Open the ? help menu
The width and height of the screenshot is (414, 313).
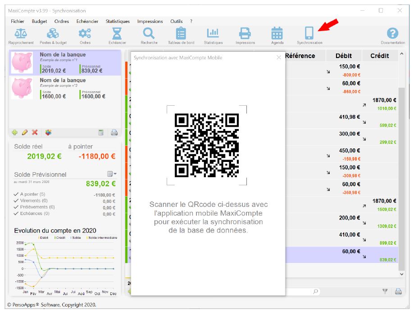pos(191,21)
